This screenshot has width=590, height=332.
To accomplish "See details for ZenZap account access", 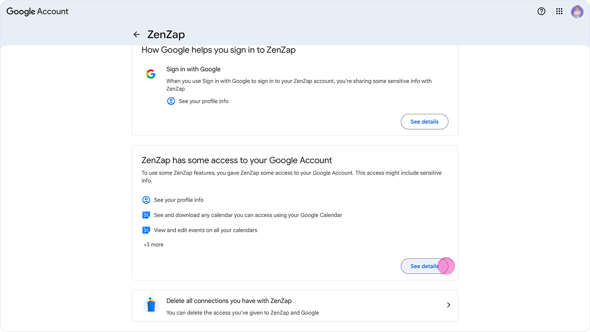I will pos(424,266).
